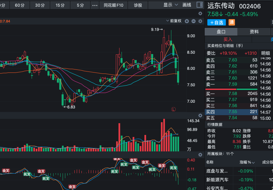The image size is (273, 190).
Task: Open volume panel gear settings
Action: tap(200, 115)
